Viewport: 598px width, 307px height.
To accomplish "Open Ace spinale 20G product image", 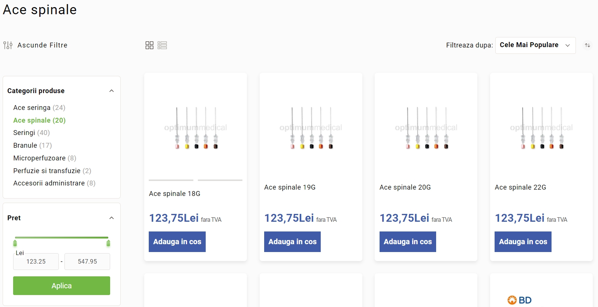I will coord(426,128).
